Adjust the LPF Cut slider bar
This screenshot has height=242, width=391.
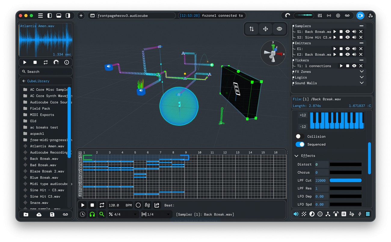[x=345, y=180]
